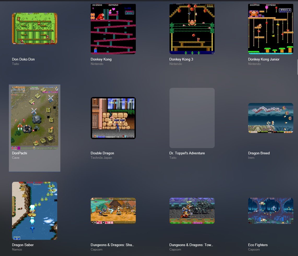
Task: Click Dr. Toppel's Adventure blank placeholder
Action: 192,118
